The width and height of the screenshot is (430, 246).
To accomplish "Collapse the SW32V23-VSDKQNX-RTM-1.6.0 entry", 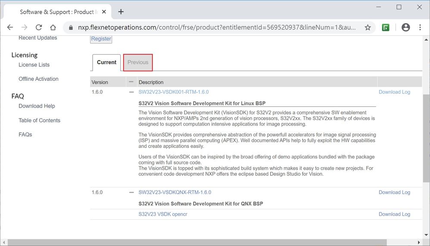I will coord(131,193).
